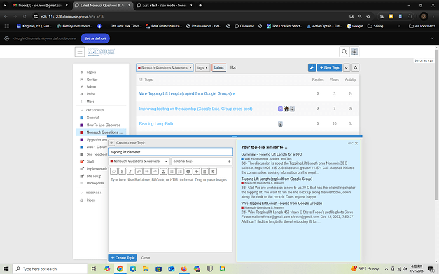
Task: Insert preformatted code in the composer
Action: click(155, 172)
